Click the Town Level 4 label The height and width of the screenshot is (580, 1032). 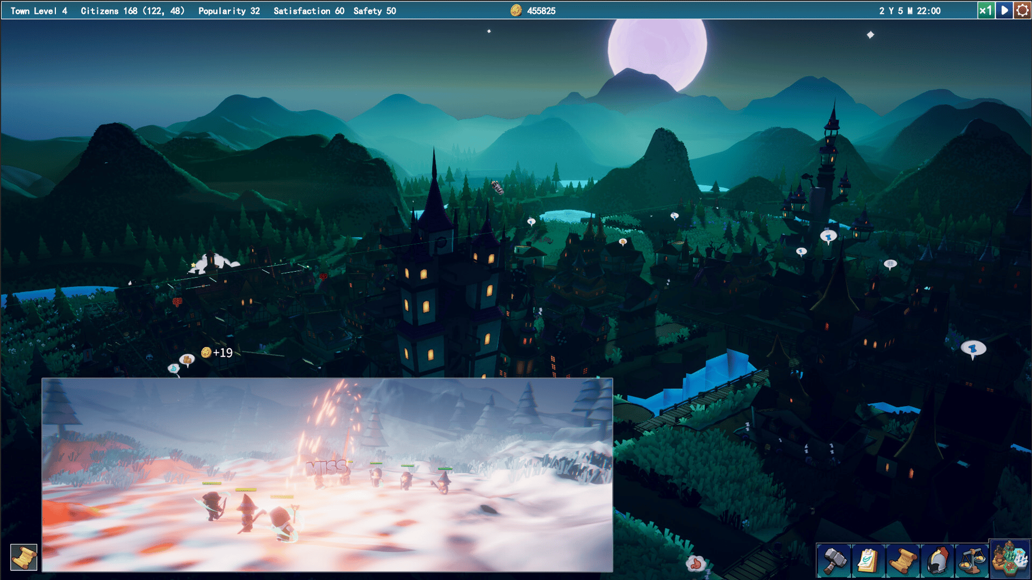click(39, 11)
